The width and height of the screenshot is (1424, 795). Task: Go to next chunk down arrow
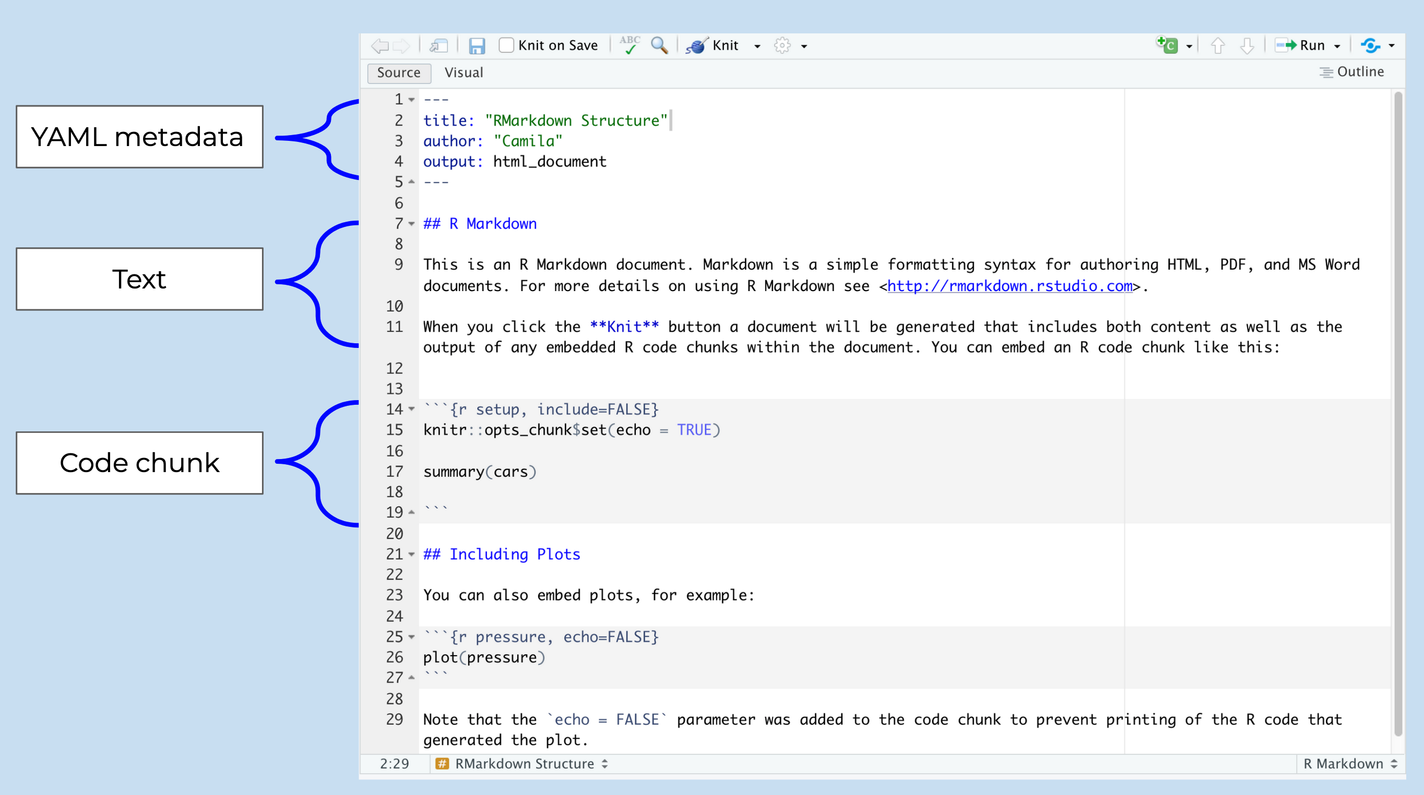tap(1247, 45)
